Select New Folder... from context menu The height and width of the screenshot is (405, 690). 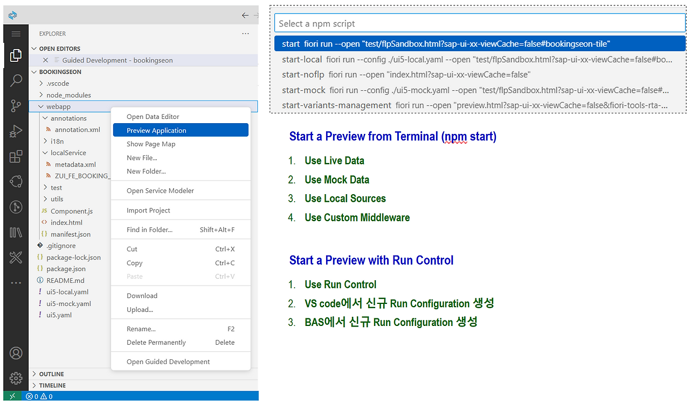pos(181,172)
